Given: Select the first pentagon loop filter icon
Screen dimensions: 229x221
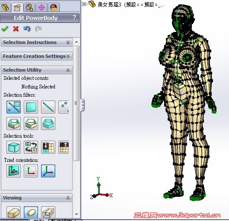Looking at the screenshot, I should coord(13,123).
